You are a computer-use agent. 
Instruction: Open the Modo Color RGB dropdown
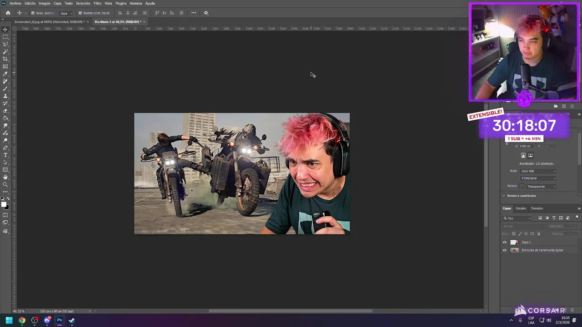click(538, 171)
